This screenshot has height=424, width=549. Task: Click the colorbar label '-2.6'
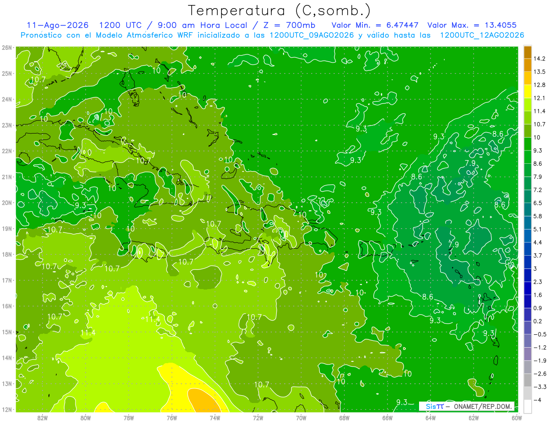click(x=540, y=374)
